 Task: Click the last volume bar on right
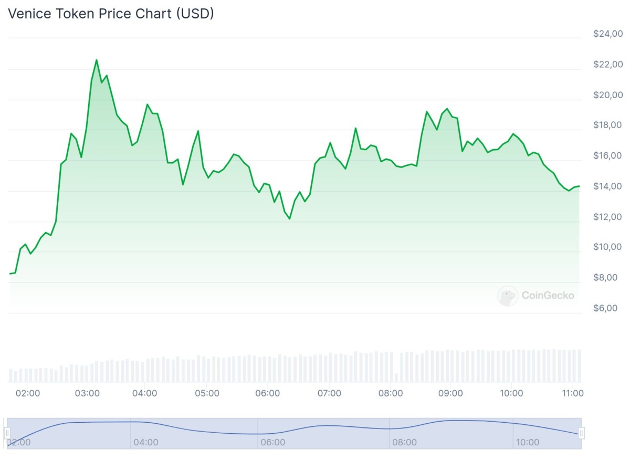[x=579, y=365]
